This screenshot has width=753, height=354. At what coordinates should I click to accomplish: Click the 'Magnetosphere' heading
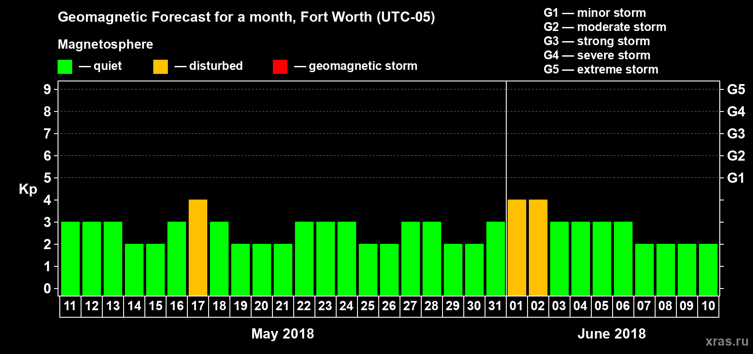coord(105,44)
